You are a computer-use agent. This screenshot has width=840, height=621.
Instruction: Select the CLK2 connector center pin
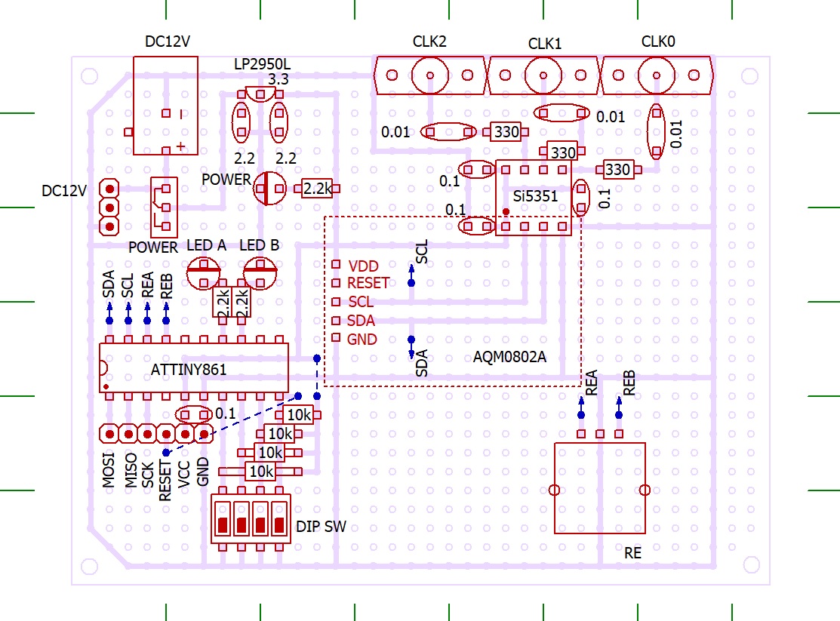pyautogui.click(x=429, y=75)
